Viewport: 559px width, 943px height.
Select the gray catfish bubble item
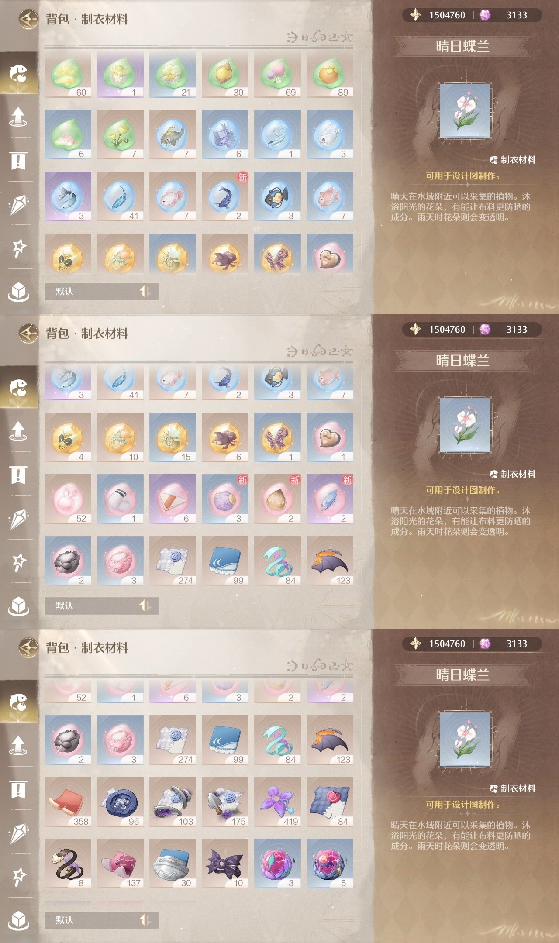[x=173, y=134]
